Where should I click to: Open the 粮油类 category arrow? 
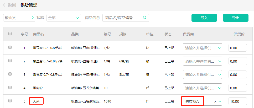[x=33, y=18]
